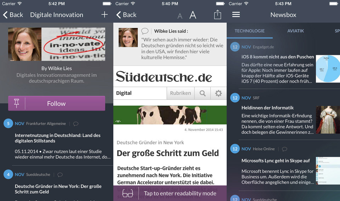Tap WiFi icon in left status bar

tap(19, 4)
